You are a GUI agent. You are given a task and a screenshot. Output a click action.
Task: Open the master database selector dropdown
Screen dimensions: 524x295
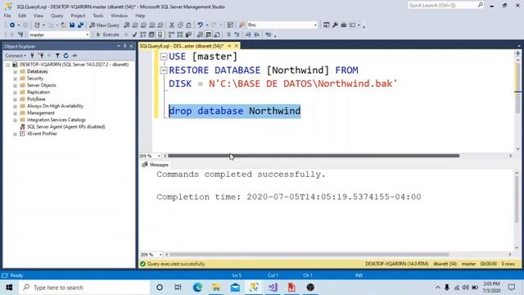coord(88,34)
